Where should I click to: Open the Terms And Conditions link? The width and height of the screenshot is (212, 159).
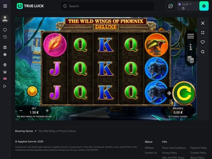174,148
